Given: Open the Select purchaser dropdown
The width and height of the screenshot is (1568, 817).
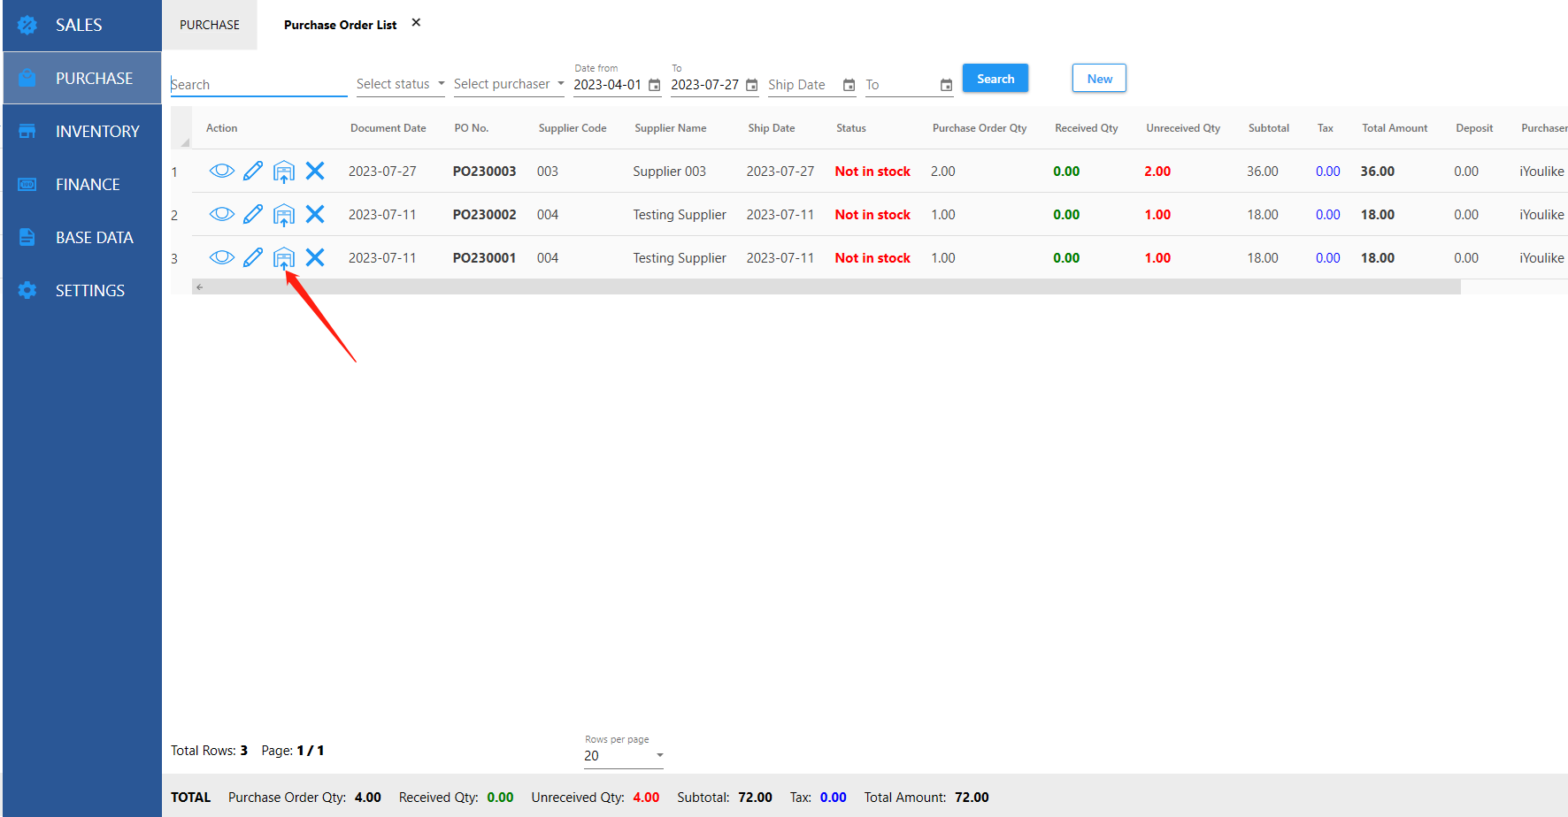Looking at the screenshot, I should [x=508, y=84].
